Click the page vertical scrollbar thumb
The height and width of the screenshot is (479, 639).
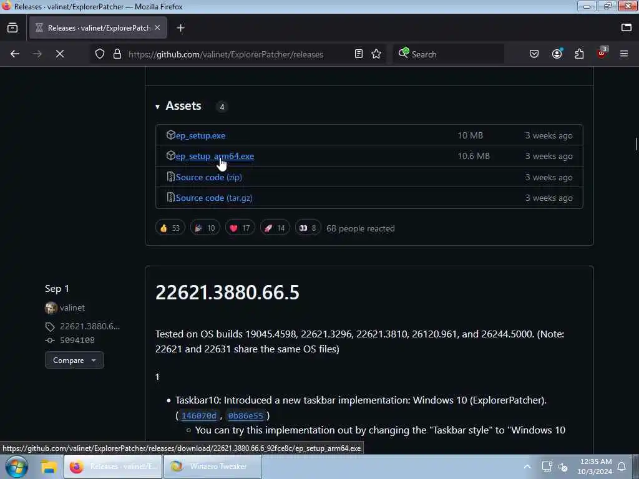tap(636, 144)
